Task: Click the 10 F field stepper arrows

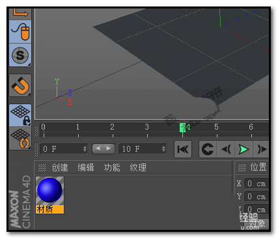Action: point(163,149)
